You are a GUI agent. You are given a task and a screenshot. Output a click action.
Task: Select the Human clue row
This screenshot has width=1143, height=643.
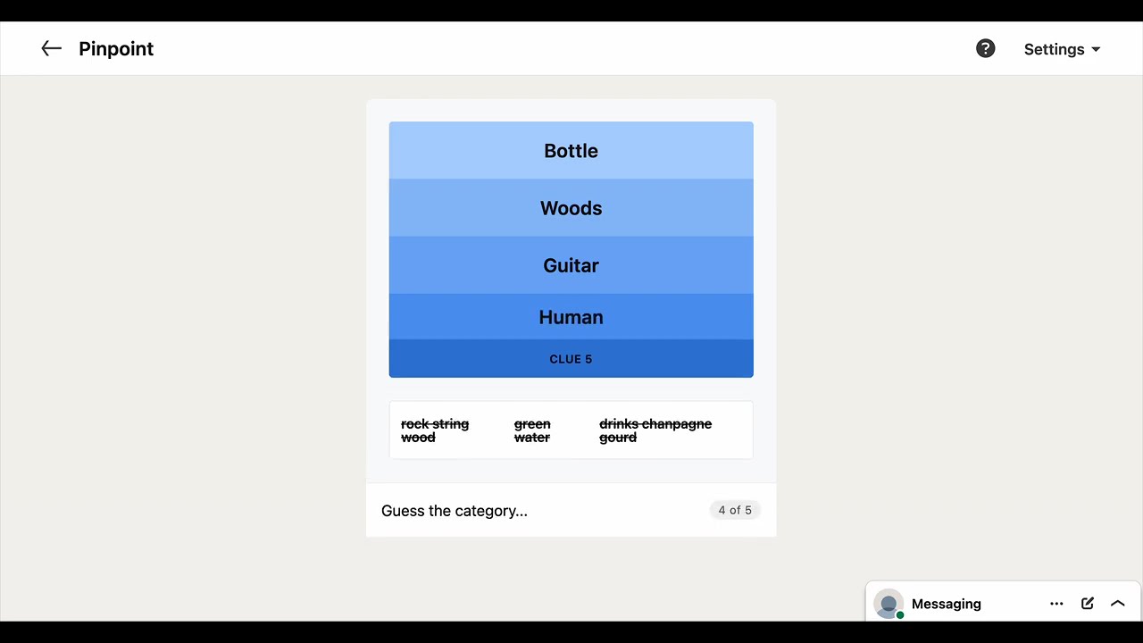(x=571, y=317)
